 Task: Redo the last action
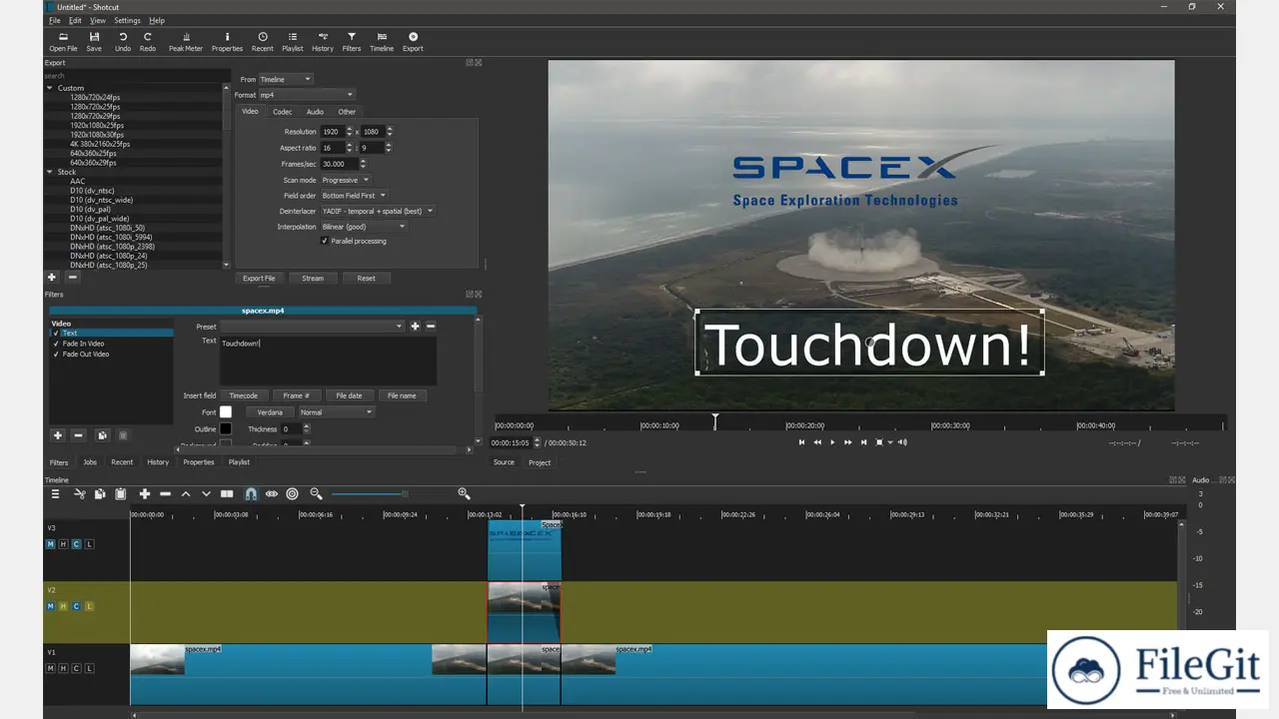click(x=148, y=42)
